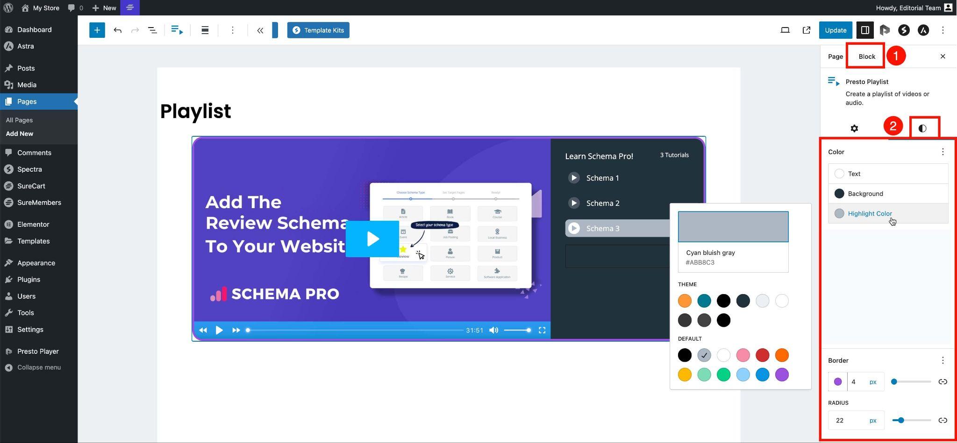This screenshot has width=957, height=443.
Task: Toggle the settings sidebar panel
Action: click(865, 30)
